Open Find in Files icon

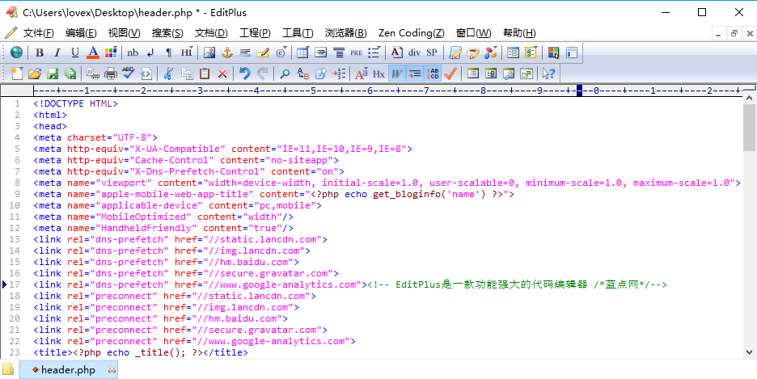(321, 74)
